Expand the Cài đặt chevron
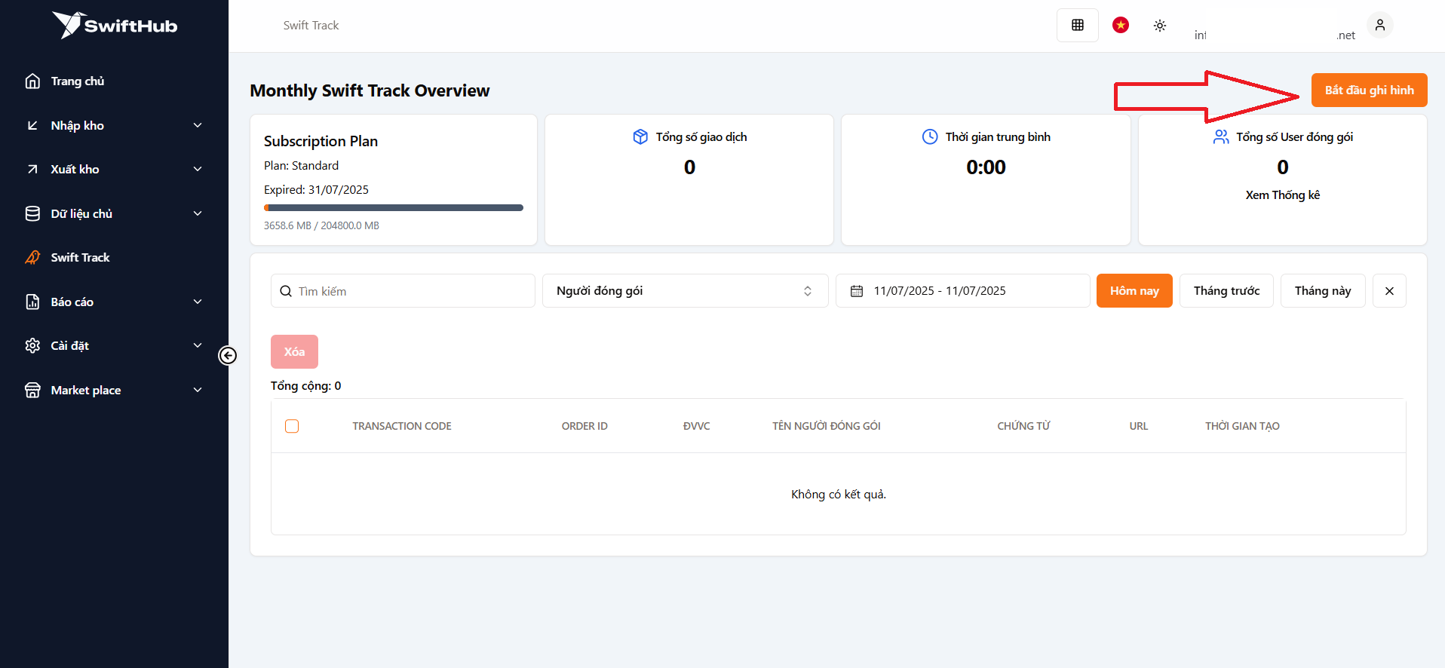This screenshot has height=668, width=1445. pyautogui.click(x=198, y=345)
